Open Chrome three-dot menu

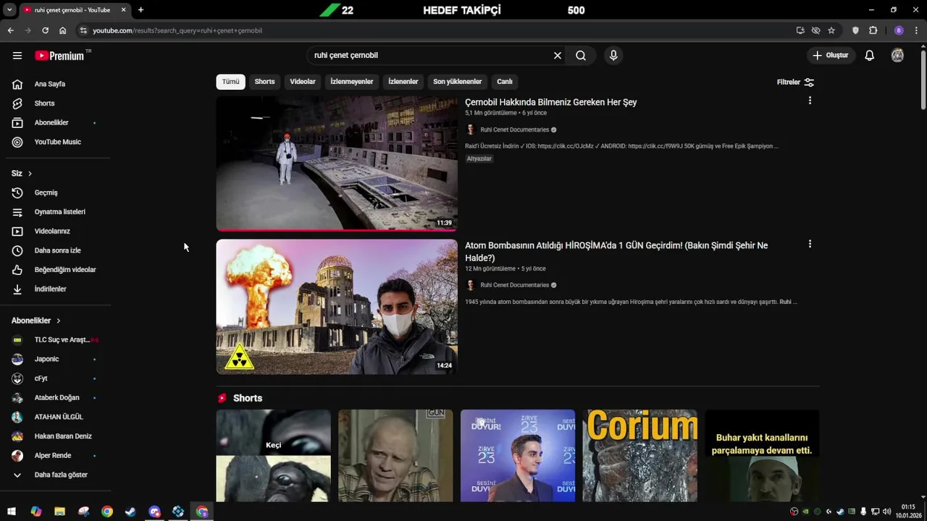[x=917, y=30]
